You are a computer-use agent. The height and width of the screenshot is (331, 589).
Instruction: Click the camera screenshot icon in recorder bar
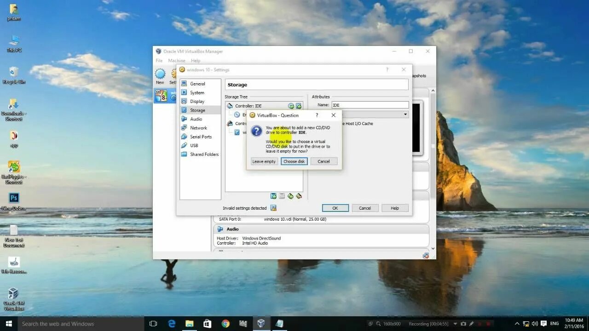point(463,324)
